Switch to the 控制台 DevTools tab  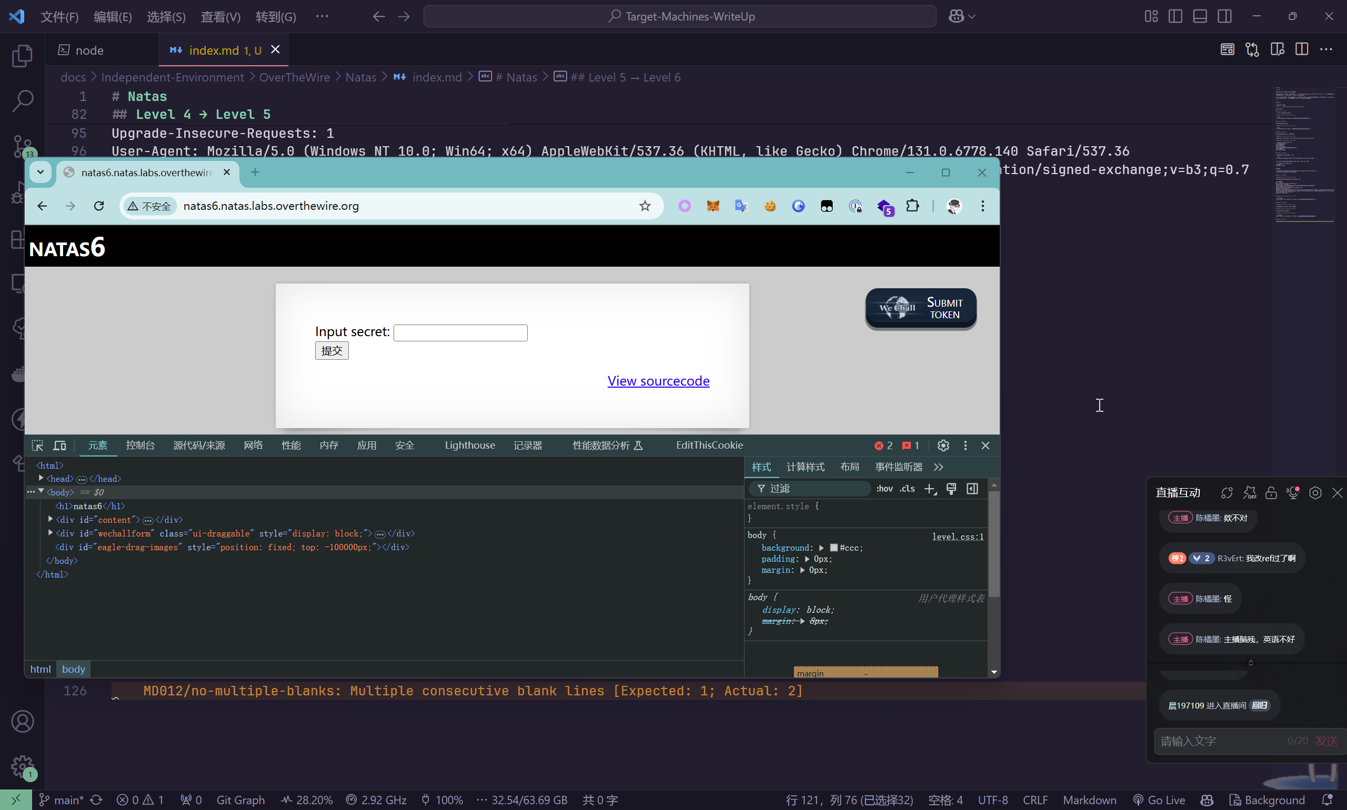coord(140,445)
